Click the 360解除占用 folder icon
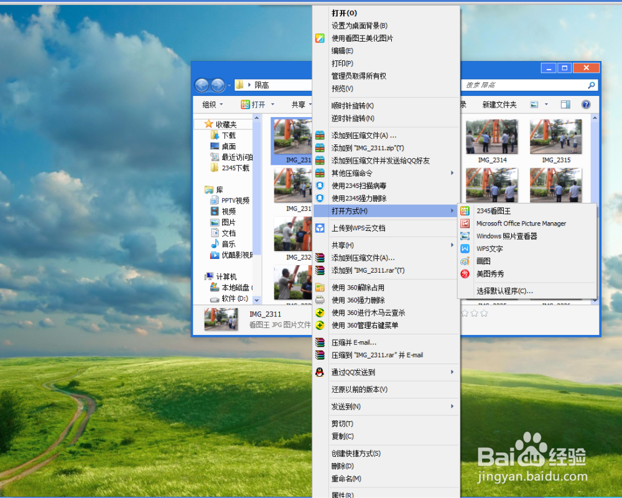 coord(320,288)
